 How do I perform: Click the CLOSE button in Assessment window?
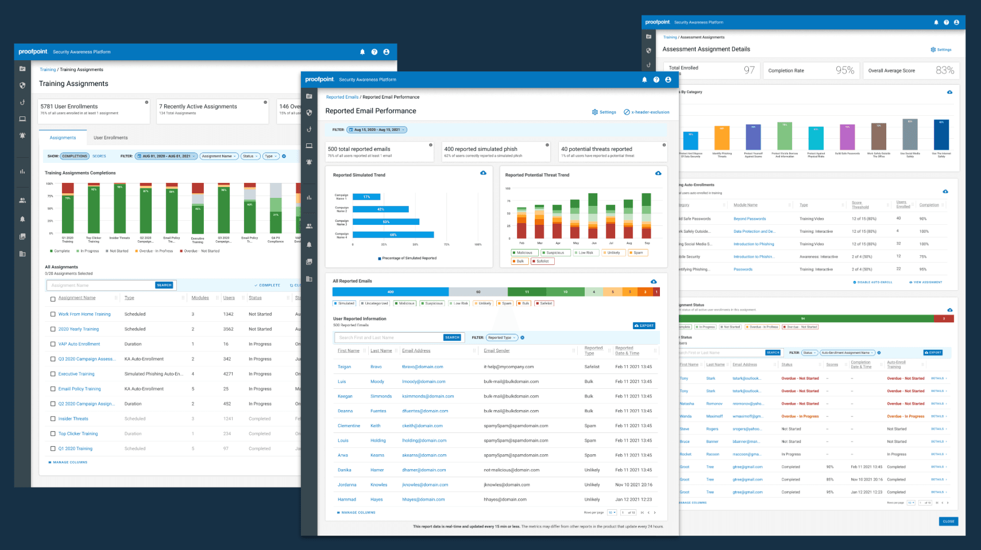[x=948, y=521]
